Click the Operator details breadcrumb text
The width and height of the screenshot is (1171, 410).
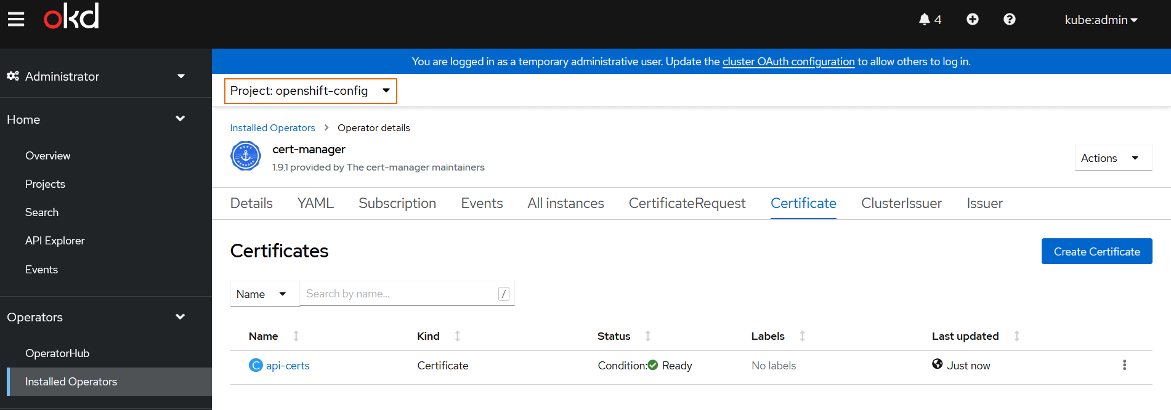(x=374, y=128)
